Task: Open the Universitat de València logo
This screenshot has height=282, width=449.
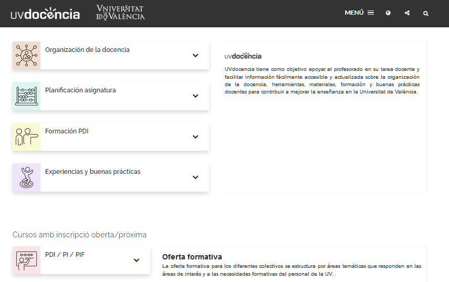Action: [x=121, y=13]
